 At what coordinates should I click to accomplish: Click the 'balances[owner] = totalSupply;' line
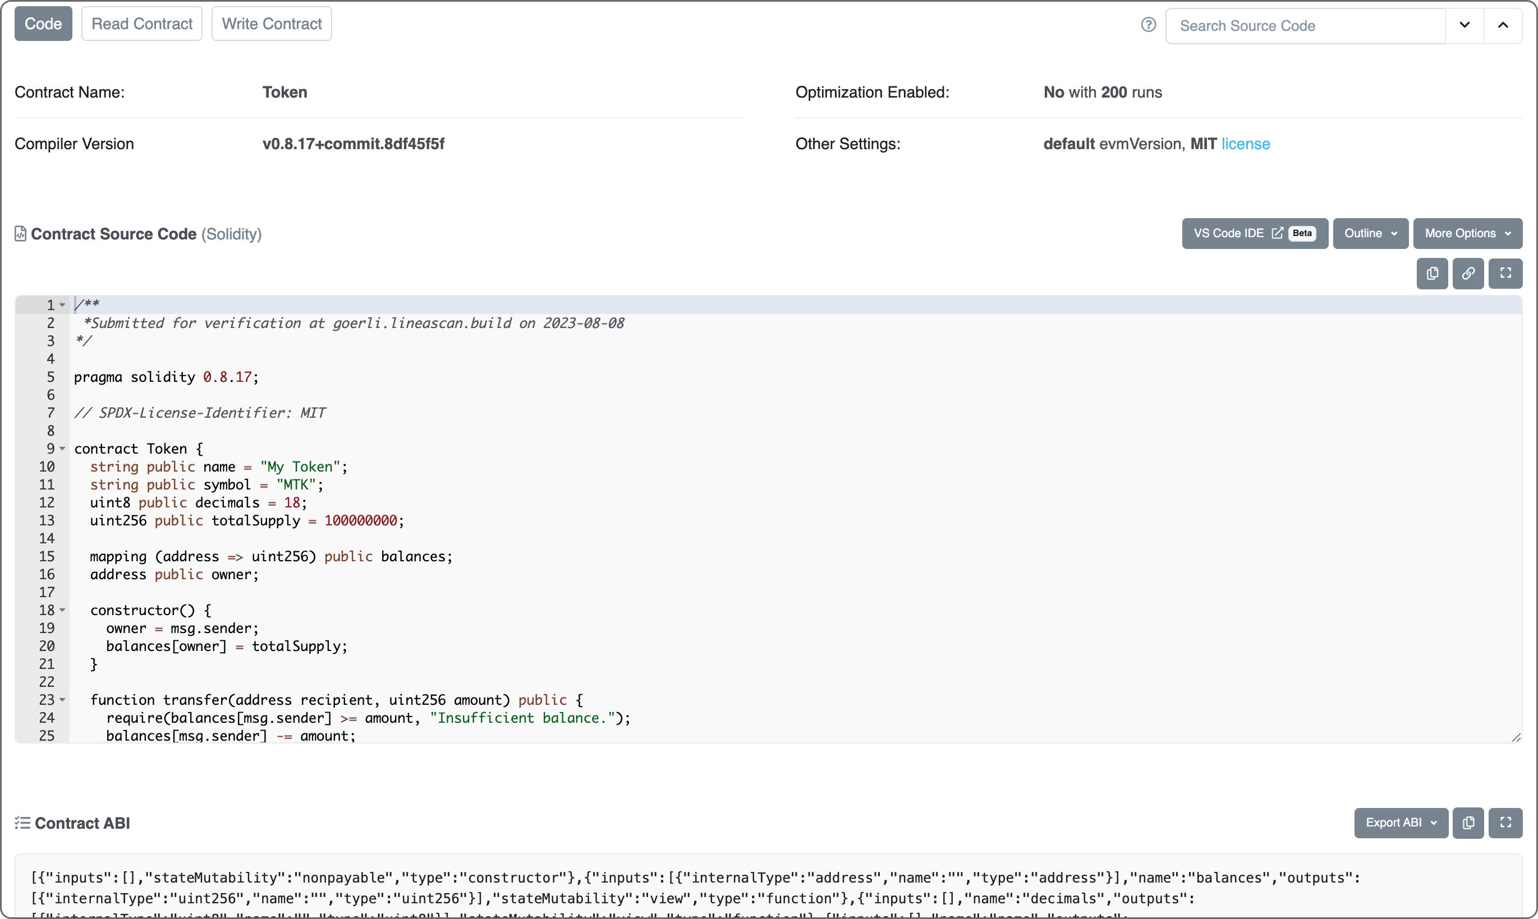coord(227,646)
